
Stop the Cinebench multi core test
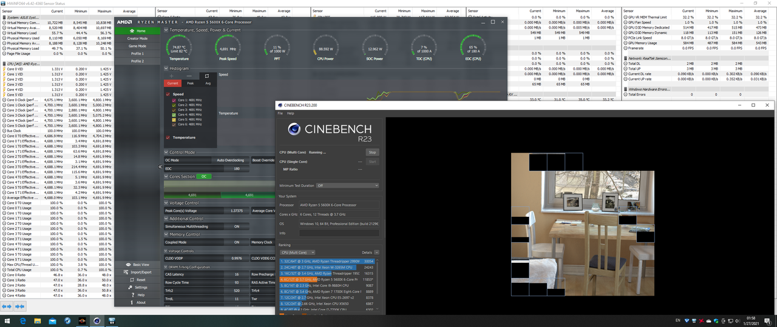pos(372,153)
